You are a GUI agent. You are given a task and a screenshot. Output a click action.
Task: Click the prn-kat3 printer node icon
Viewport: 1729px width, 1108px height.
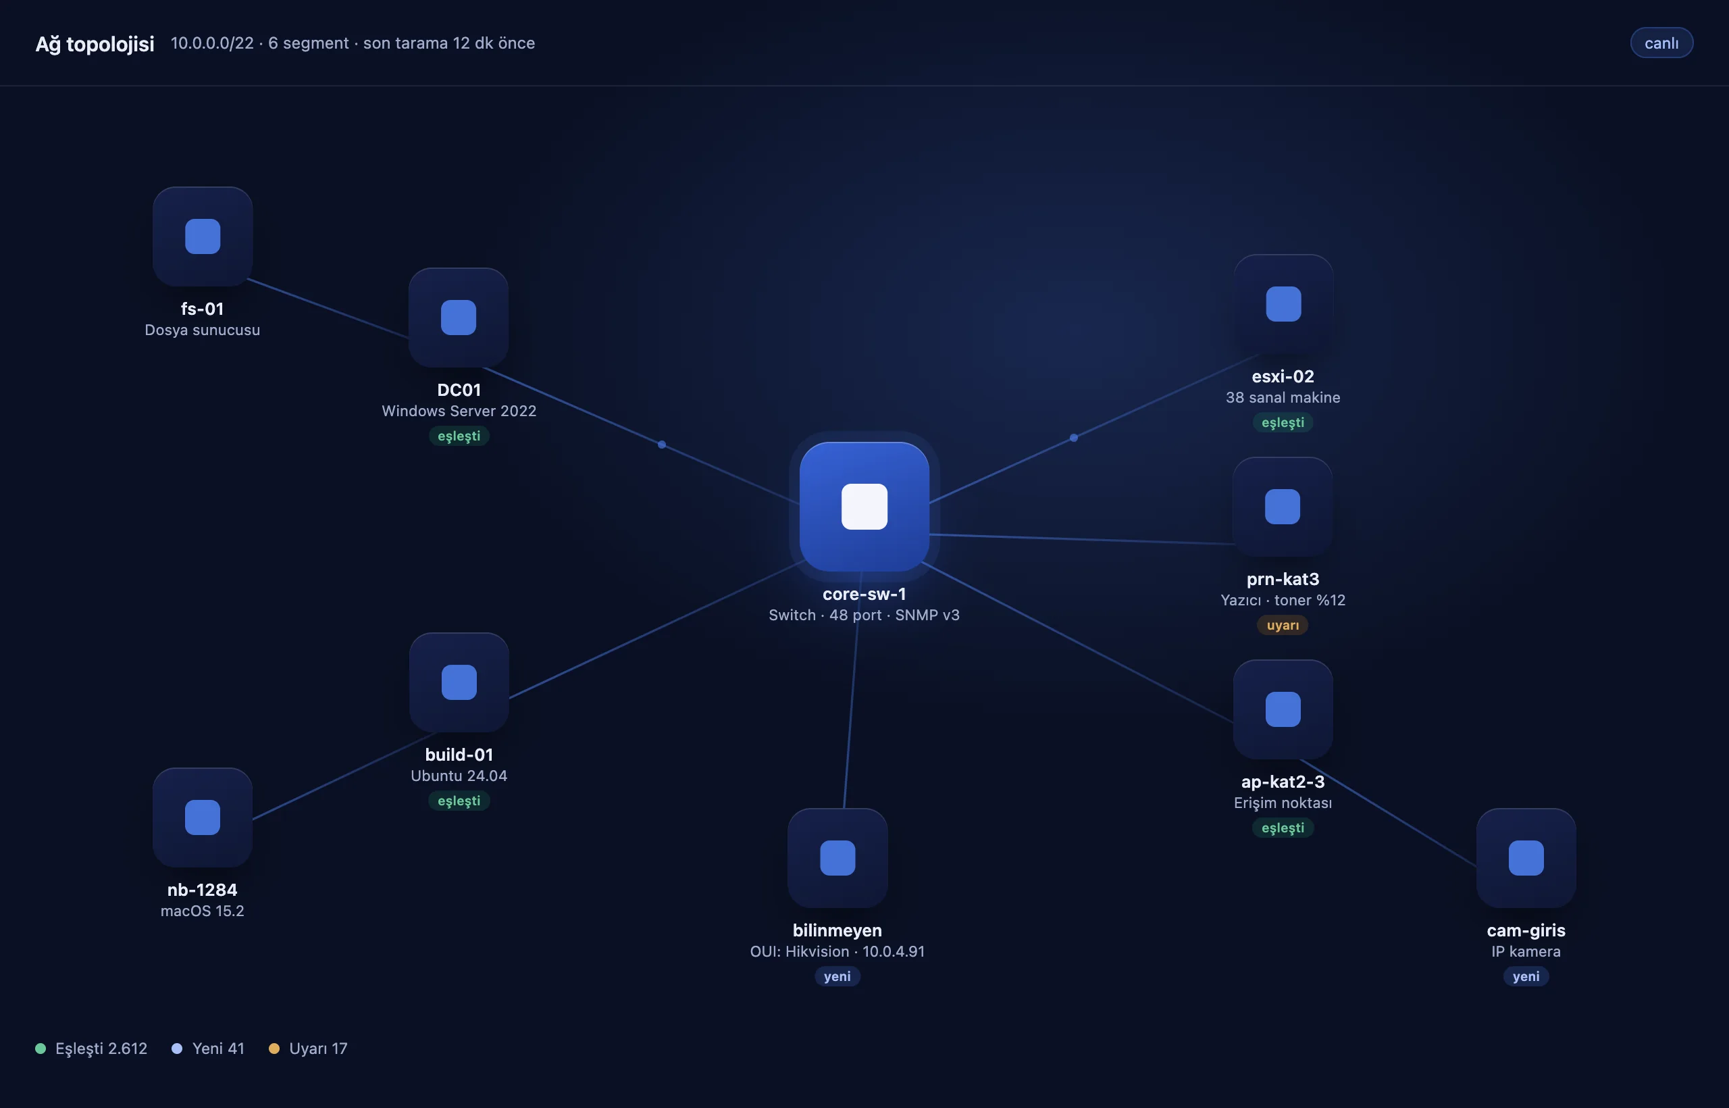1283,507
